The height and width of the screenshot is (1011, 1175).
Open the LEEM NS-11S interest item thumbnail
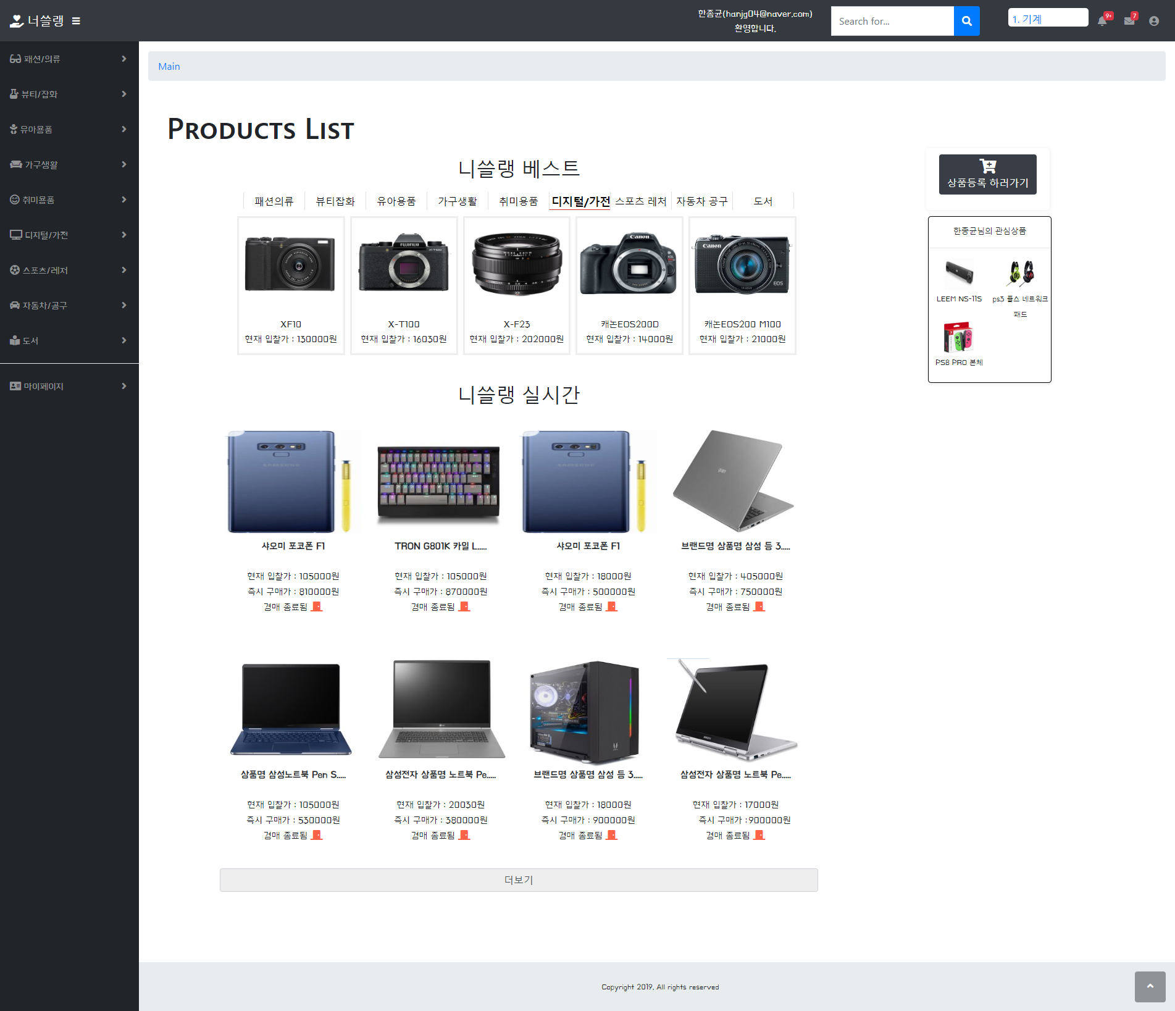click(x=959, y=272)
